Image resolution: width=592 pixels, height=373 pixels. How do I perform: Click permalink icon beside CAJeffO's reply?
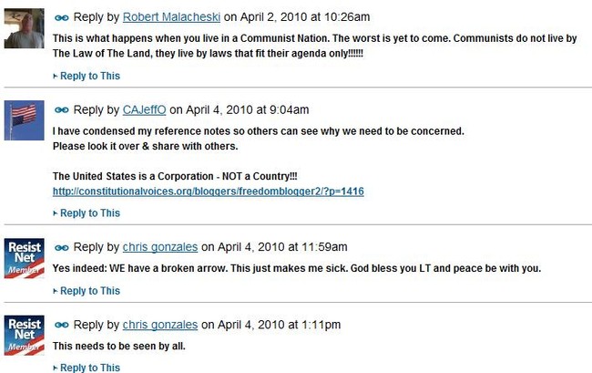point(62,110)
